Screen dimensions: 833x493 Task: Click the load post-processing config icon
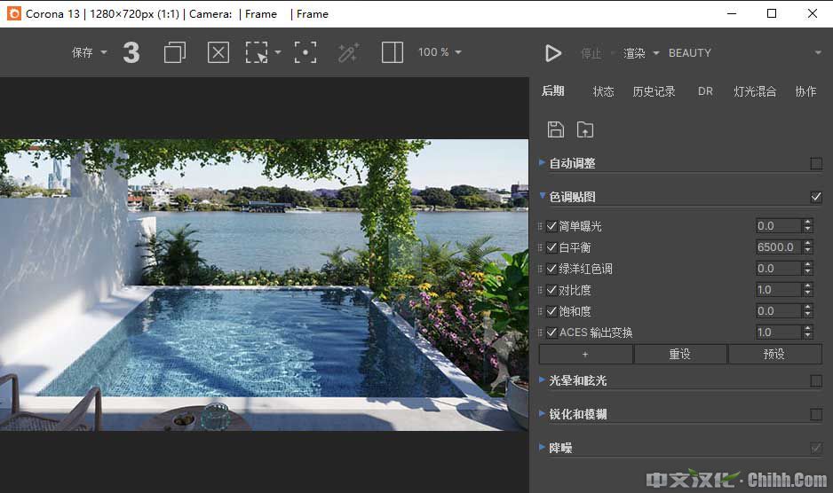[x=584, y=129]
